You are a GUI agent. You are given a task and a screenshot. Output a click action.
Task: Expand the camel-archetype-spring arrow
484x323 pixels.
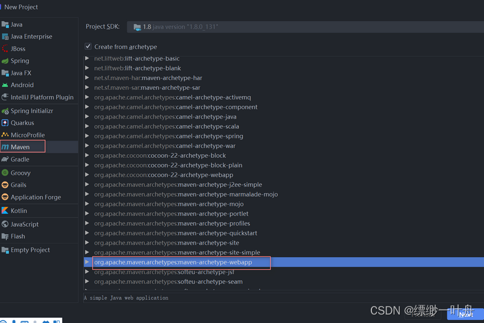tap(87, 136)
